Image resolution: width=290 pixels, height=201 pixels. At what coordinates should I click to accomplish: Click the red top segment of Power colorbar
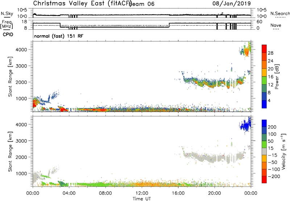click(x=264, y=49)
